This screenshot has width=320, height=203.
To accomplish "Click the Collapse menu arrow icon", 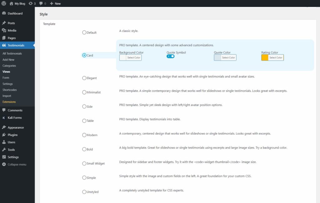I will 4,165.
